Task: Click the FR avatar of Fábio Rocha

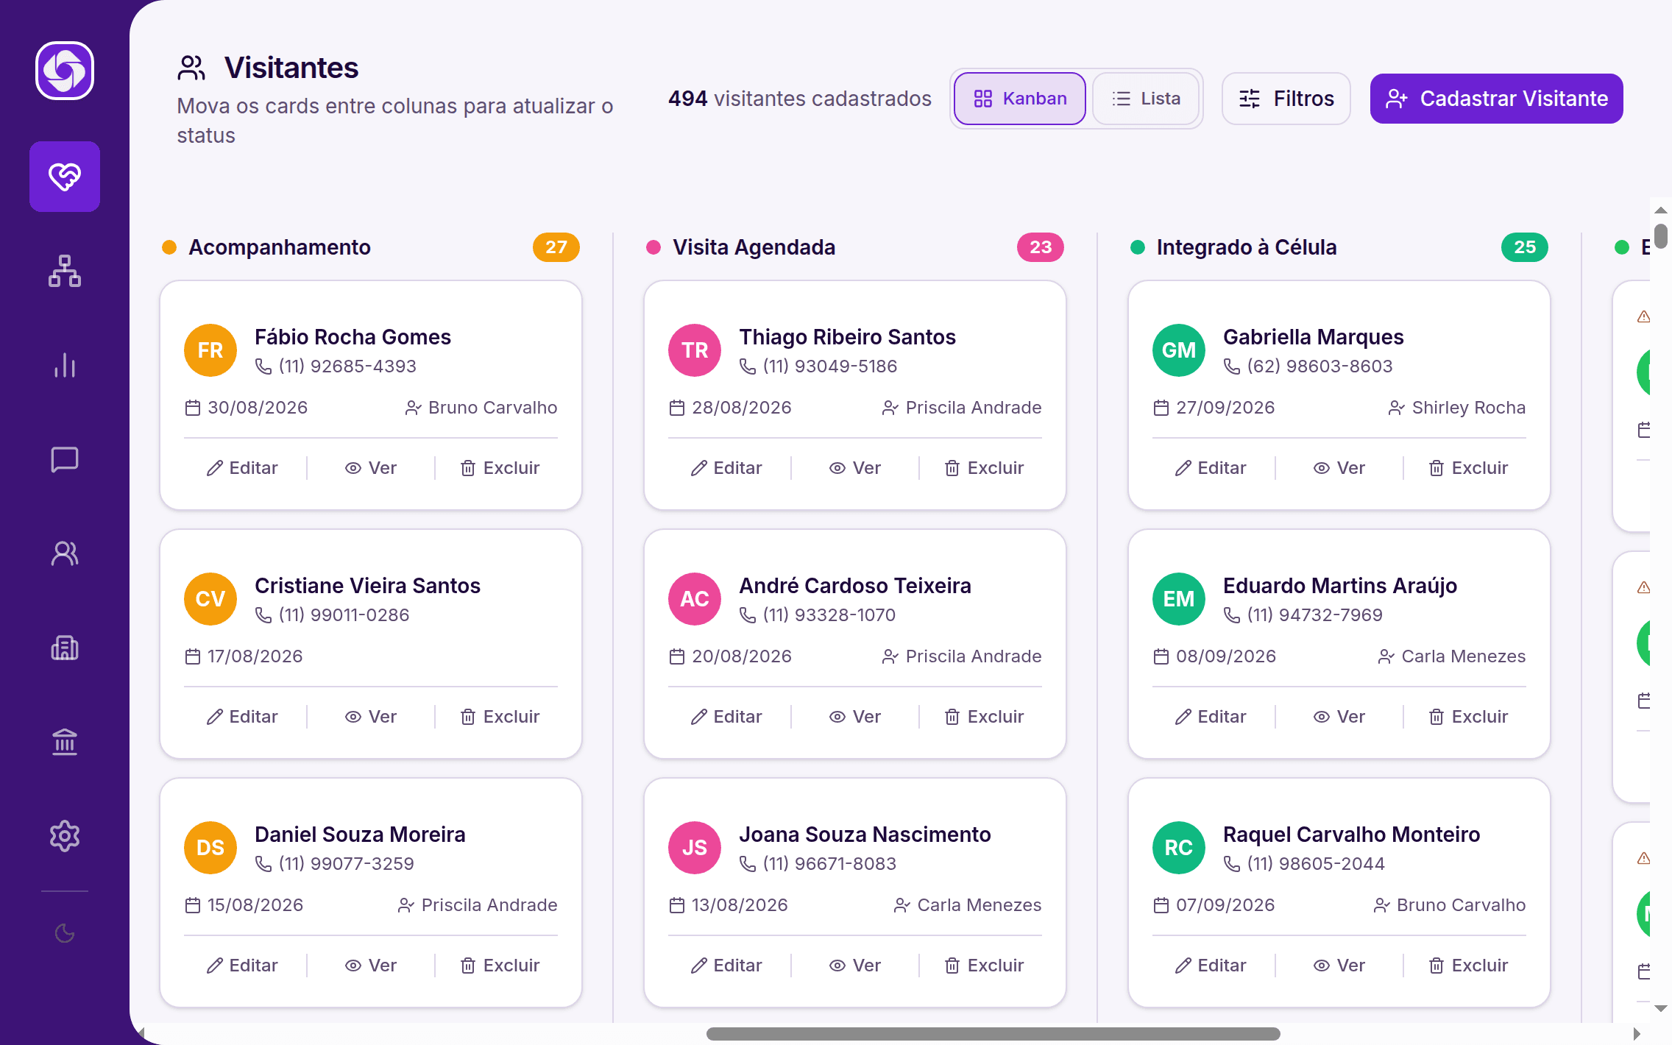Action: tap(210, 350)
